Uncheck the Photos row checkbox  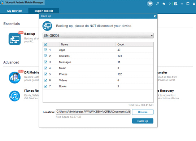coord(45,74)
